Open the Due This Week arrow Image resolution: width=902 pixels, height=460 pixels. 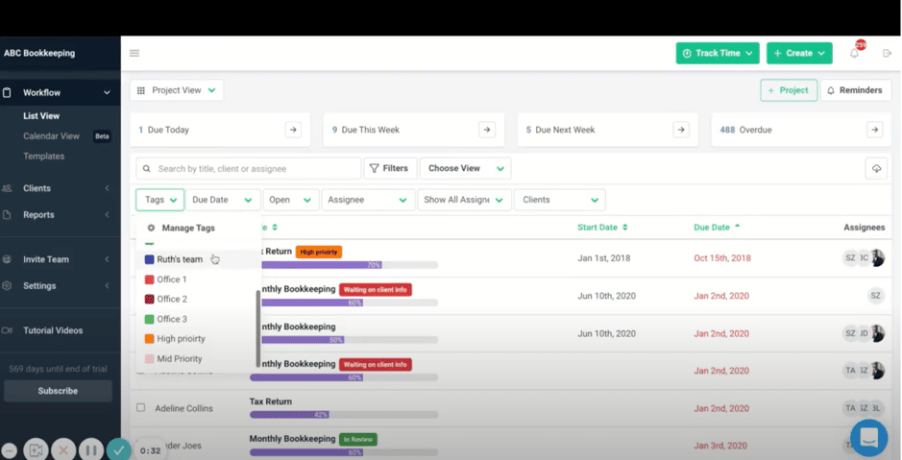487,130
